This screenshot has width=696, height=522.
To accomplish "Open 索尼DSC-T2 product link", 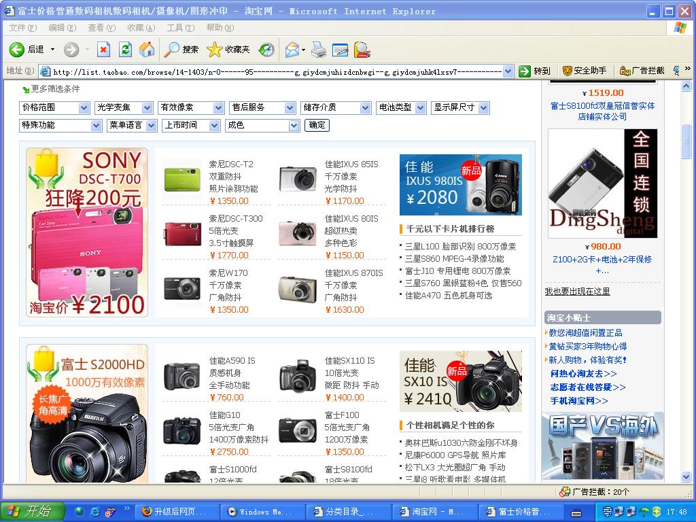I will (231, 164).
